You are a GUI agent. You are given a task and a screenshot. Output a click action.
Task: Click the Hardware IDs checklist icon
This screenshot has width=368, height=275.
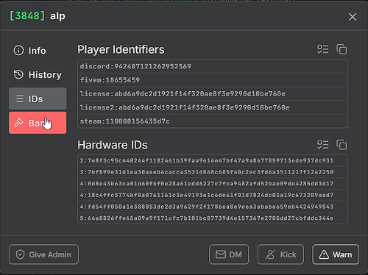[322, 145]
